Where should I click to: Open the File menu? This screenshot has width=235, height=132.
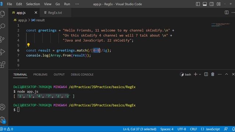[x=9, y=4]
